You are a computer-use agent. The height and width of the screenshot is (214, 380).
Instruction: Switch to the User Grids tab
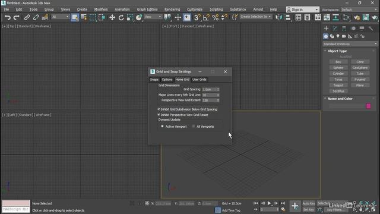[199, 79]
